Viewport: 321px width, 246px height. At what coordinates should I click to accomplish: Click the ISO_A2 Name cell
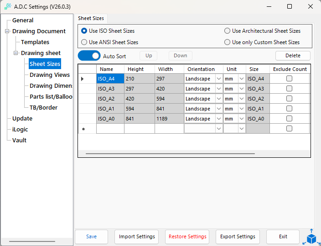[x=110, y=99]
